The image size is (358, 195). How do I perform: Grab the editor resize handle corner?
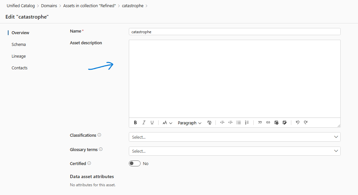(339, 126)
